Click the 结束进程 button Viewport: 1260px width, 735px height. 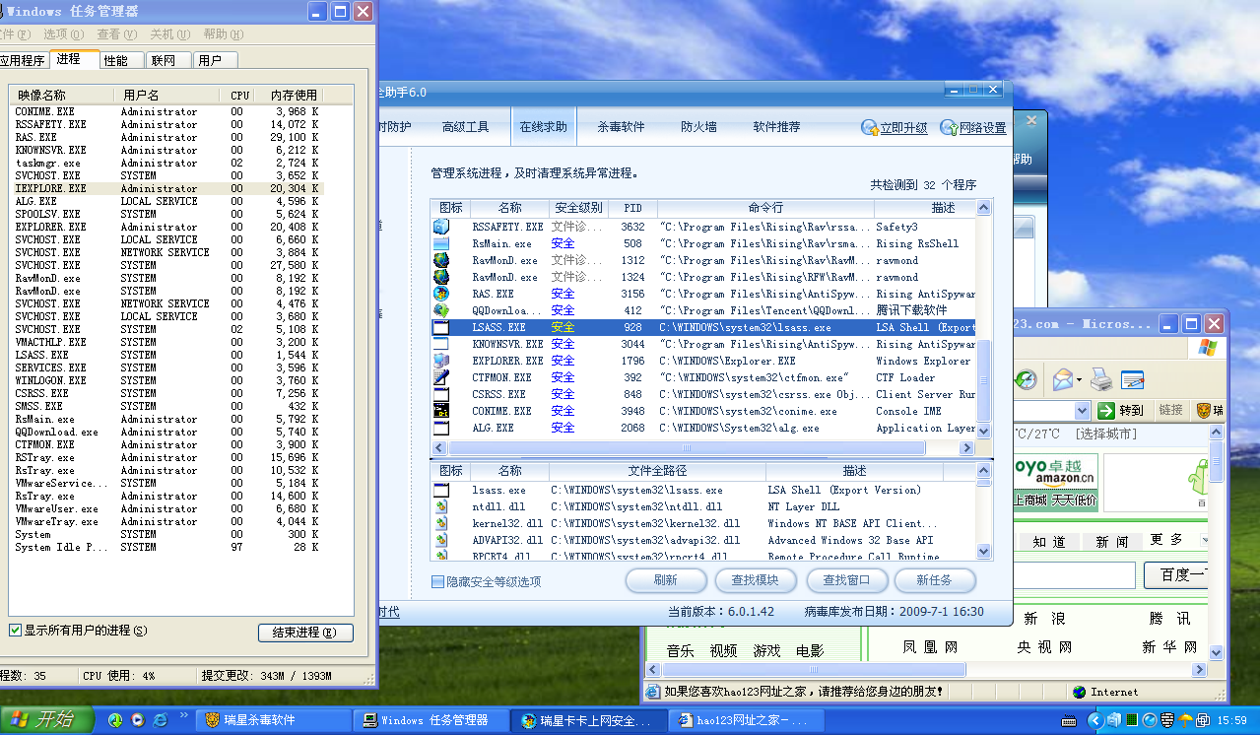pyautogui.click(x=304, y=633)
